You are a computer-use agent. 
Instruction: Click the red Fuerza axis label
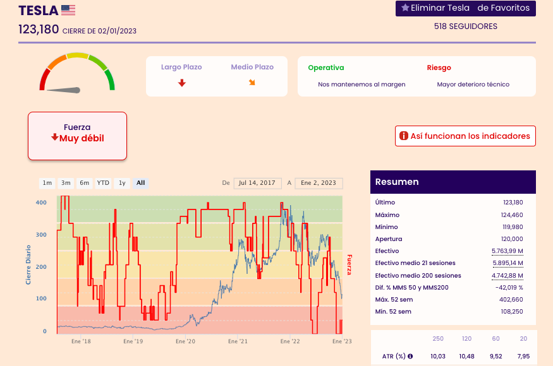pyautogui.click(x=349, y=264)
